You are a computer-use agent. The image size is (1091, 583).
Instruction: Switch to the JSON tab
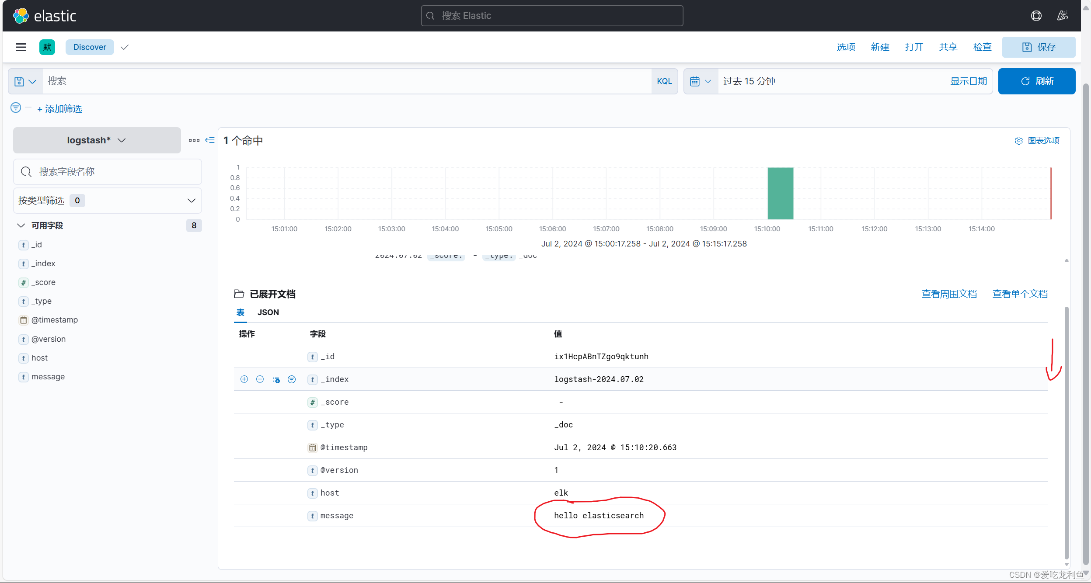(x=268, y=312)
